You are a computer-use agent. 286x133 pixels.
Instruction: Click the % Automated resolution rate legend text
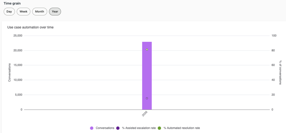(182, 128)
